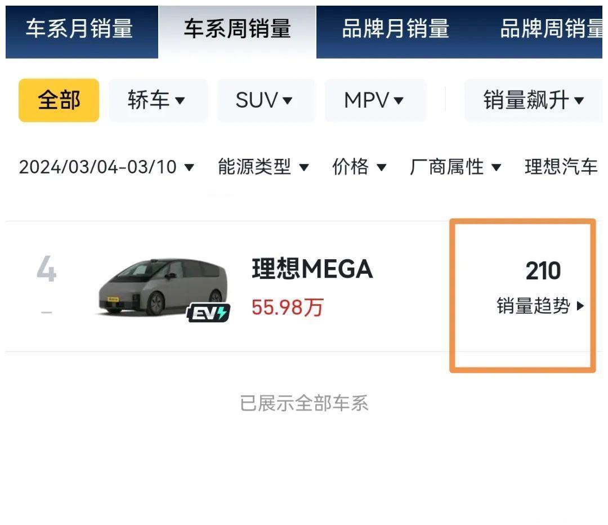
Task: Click the 理想汽车 brand filter
Action: 561,167
